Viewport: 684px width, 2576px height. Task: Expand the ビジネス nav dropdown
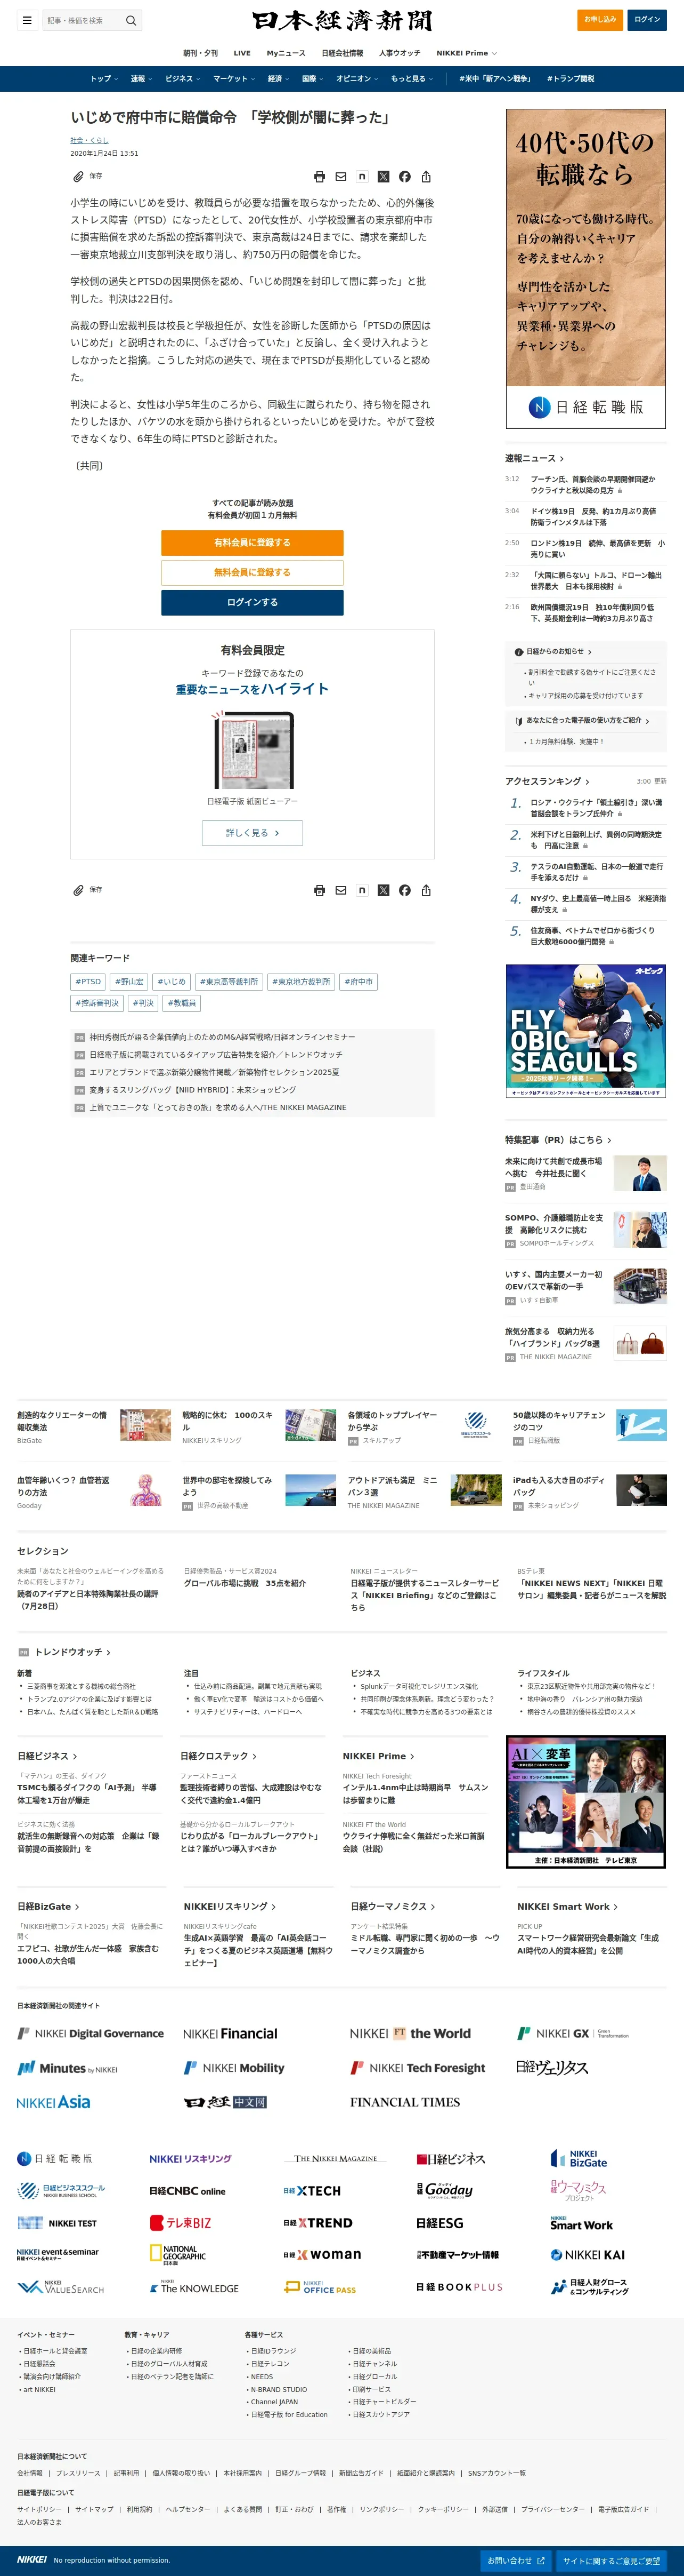(x=183, y=79)
